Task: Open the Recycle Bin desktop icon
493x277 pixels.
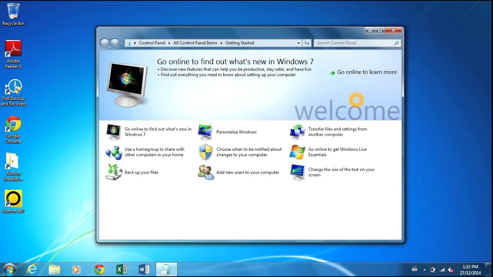Action: (x=13, y=14)
